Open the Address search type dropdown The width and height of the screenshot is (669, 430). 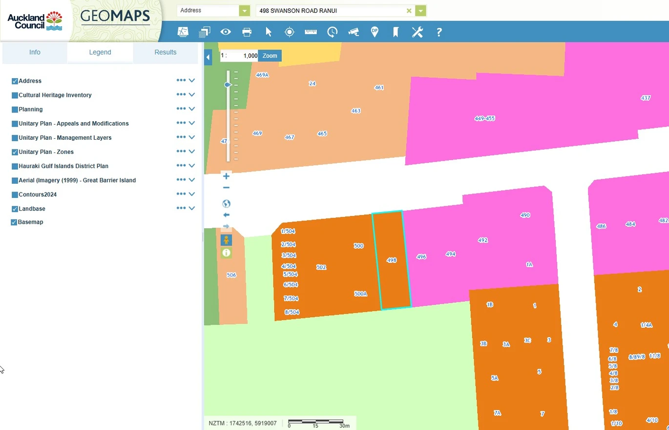(245, 11)
